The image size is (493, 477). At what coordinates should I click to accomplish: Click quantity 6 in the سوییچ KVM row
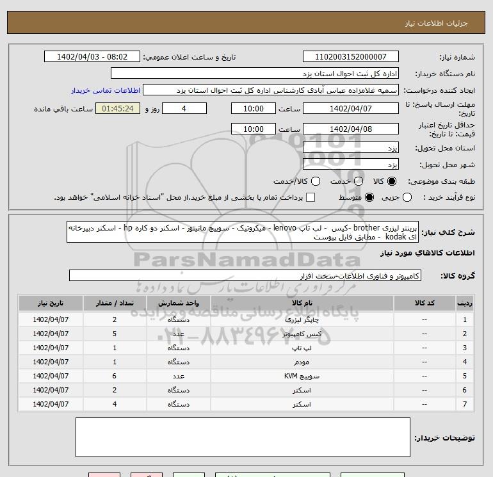coord(115,376)
